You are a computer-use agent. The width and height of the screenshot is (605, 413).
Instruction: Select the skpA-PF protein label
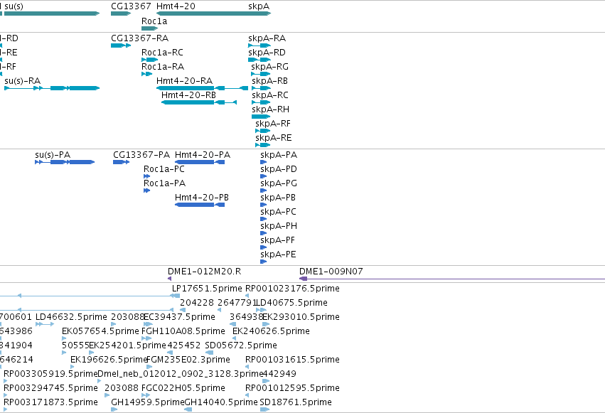pos(277,241)
